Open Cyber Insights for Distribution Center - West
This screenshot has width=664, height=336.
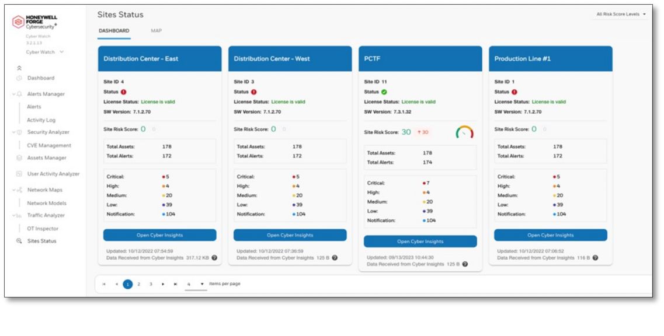click(x=290, y=235)
